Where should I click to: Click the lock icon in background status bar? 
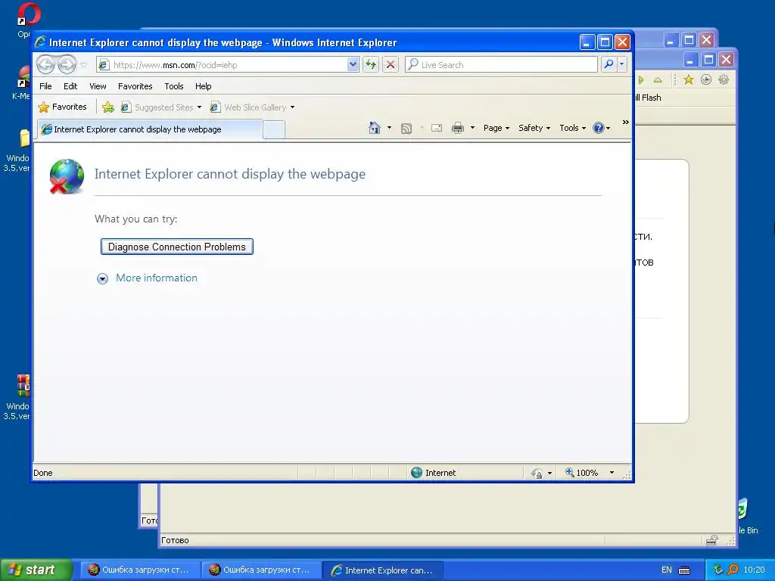711,540
